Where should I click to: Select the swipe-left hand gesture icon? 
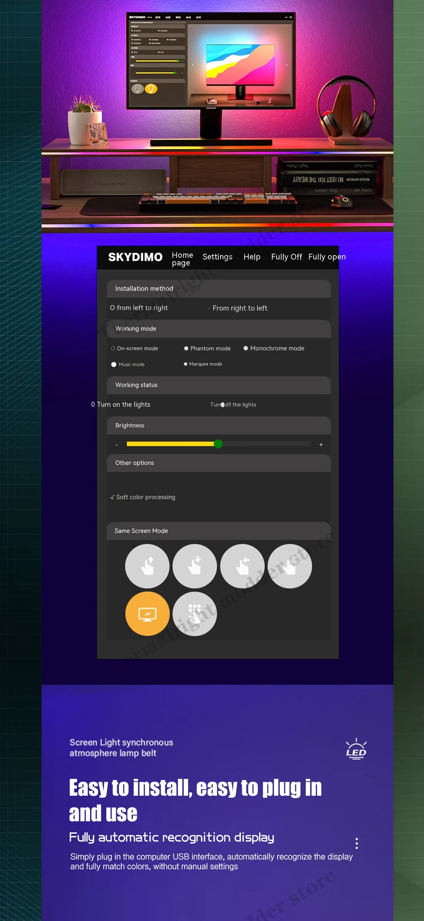tap(242, 566)
